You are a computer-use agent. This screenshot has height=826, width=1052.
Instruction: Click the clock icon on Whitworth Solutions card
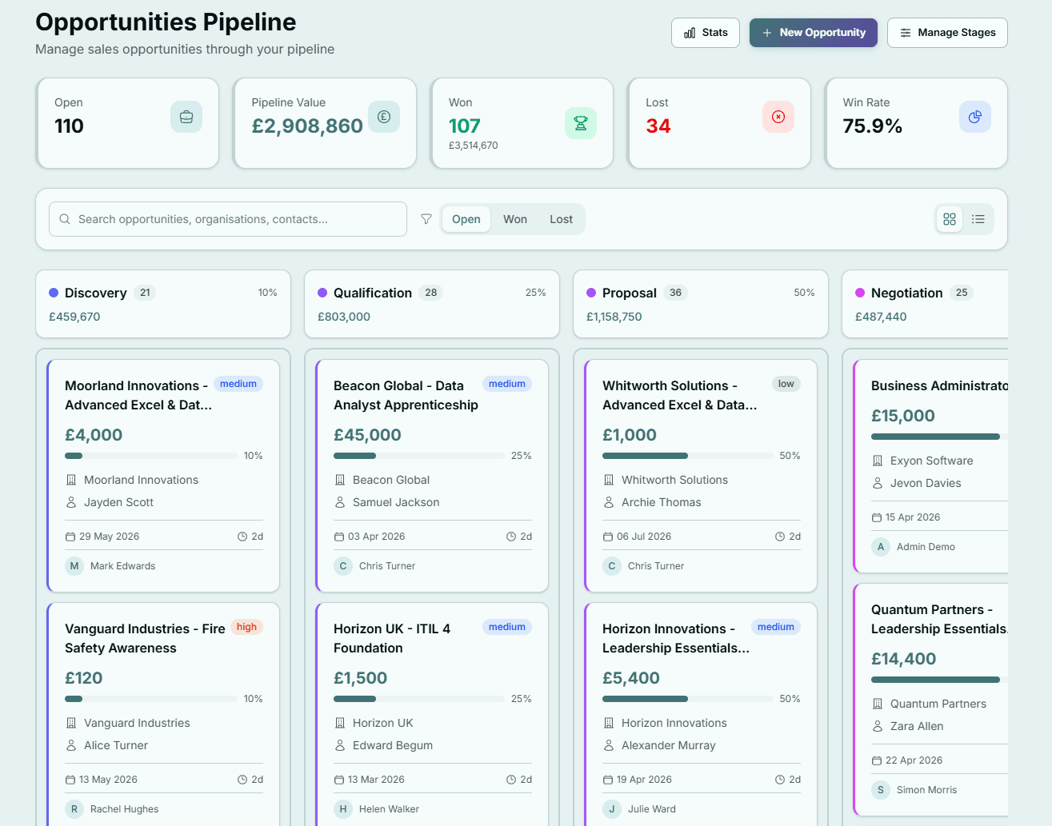click(779, 536)
